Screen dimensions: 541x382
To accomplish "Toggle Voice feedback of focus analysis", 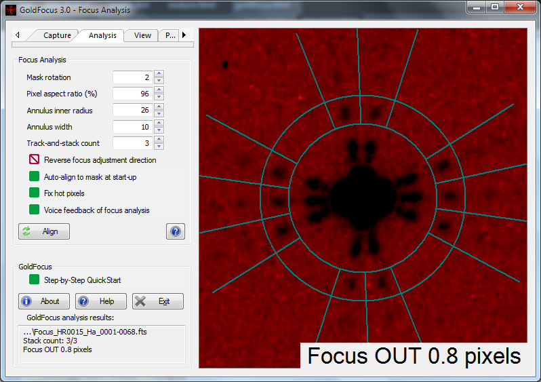I will tap(34, 209).
